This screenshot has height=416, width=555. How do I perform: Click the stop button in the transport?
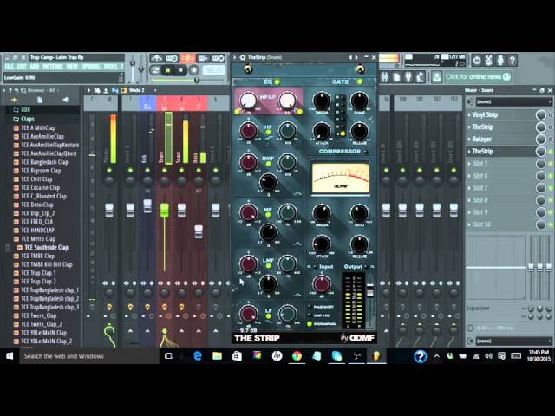[181, 70]
